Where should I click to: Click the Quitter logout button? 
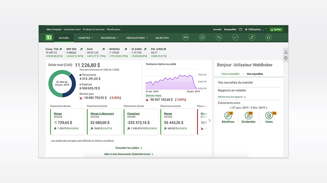click(x=276, y=30)
